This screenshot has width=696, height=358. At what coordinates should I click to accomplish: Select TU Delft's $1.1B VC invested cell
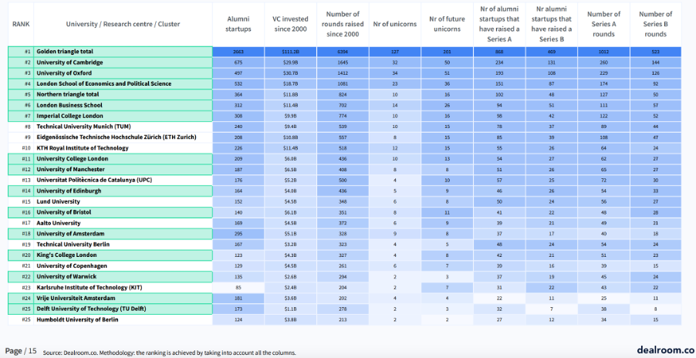tap(291, 309)
